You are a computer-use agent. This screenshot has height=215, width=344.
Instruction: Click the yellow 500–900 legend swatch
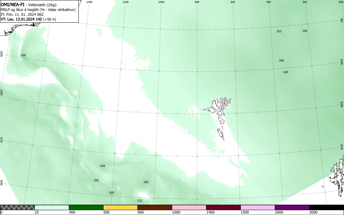[x=120, y=207]
